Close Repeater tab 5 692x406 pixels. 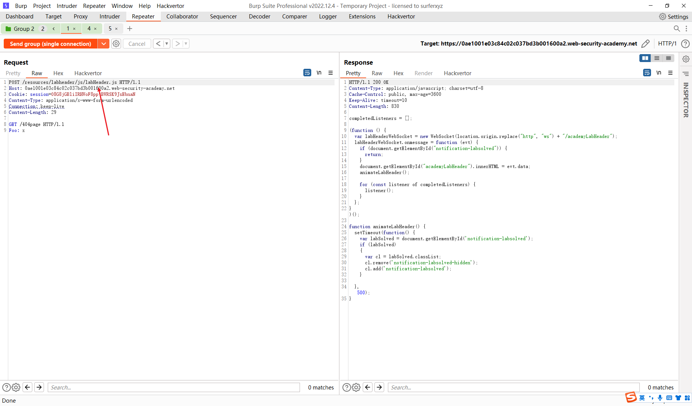click(x=117, y=29)
